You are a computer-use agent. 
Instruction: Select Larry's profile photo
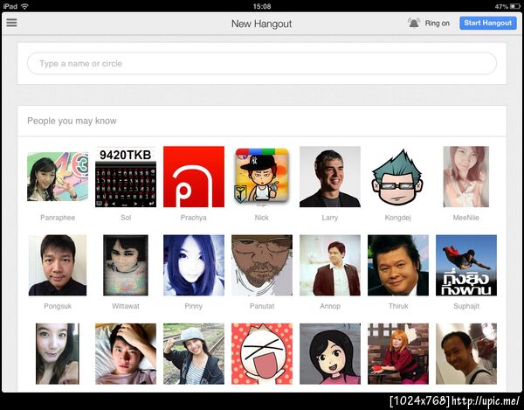pyautogui.click(x=330, y=177)
